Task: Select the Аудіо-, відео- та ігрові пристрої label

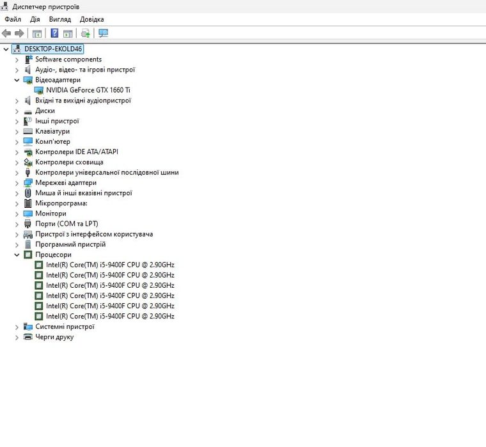Action: tap(85, 70)
